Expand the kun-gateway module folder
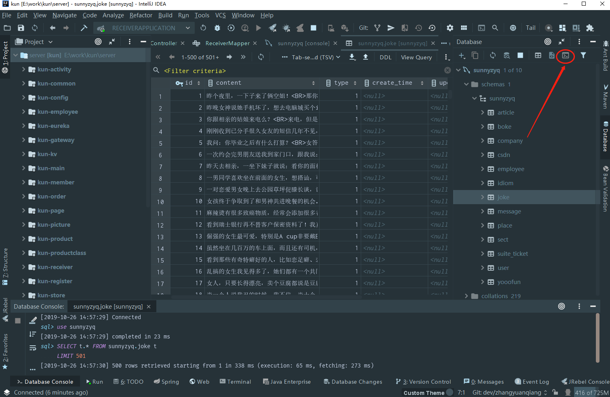This screenshot has height=397, width=610. [x=23, y=140]
